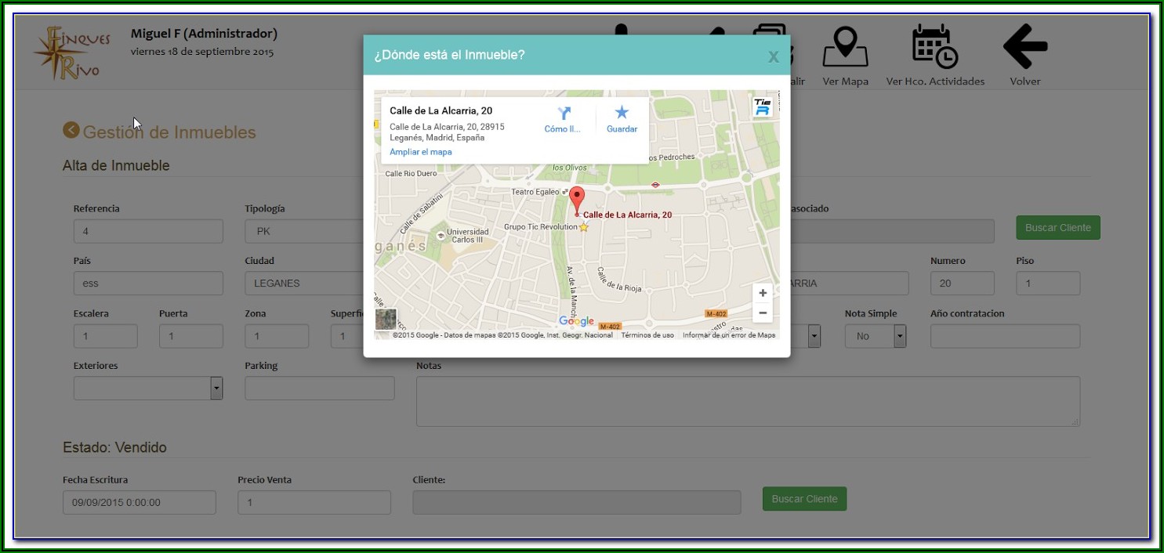Expand the Exteriores dropdown
Viewport: 1164px width, 553px height.
pyautogui.click(x=216, y=389)
